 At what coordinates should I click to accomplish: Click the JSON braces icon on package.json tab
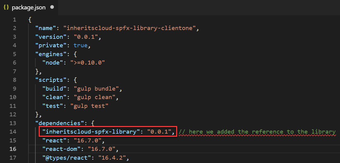click(6, 7)
